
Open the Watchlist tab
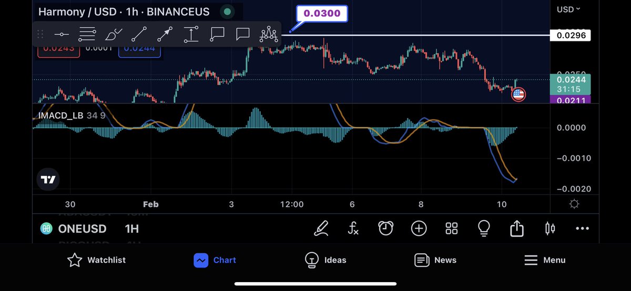[x=97, y=260]
